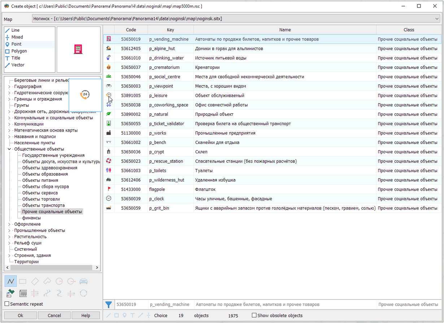This screenshot has width=444, height=323.
Task: Click the green leaf natural object icon
Action: coord(109,114)
